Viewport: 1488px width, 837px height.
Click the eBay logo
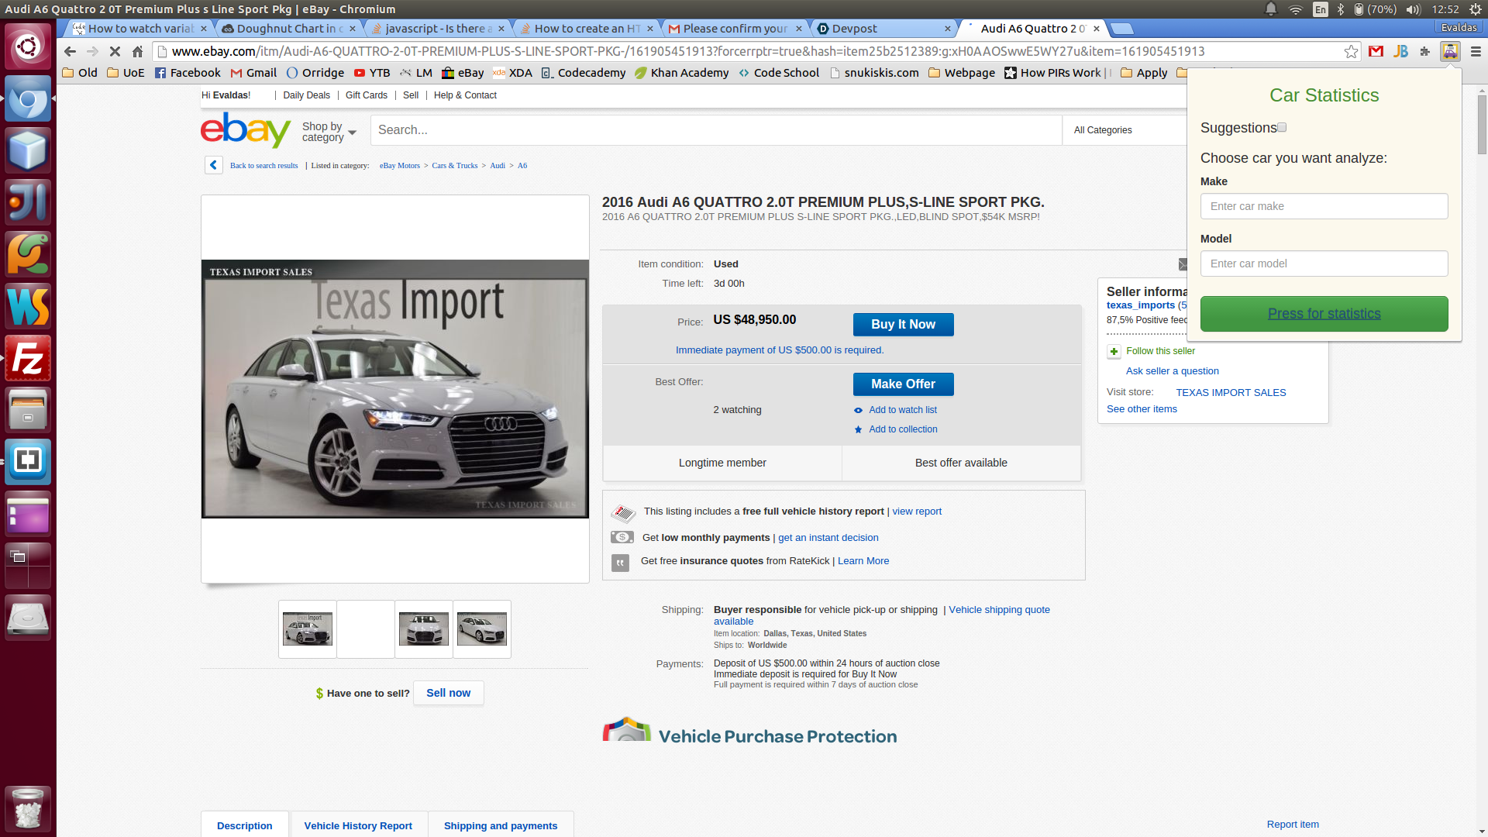(x=246, y=129)
